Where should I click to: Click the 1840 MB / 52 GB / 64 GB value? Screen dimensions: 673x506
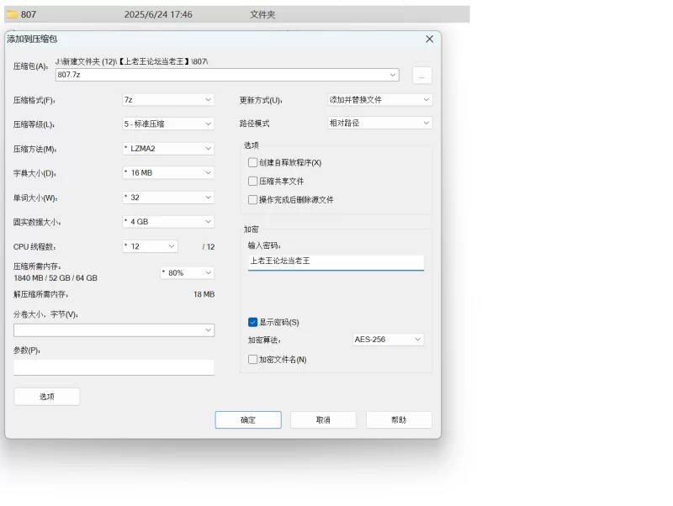(56, 278)
